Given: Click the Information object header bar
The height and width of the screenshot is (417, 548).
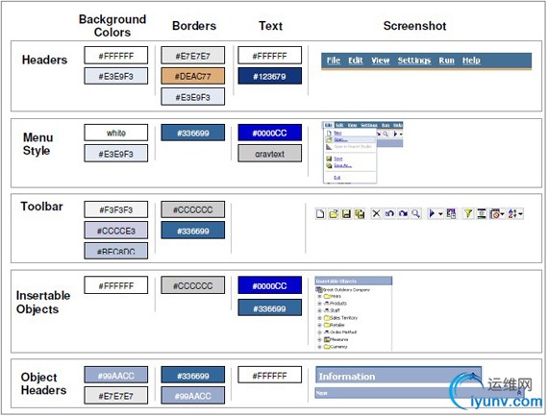Looking at the screenshot, I should point(398,376).
